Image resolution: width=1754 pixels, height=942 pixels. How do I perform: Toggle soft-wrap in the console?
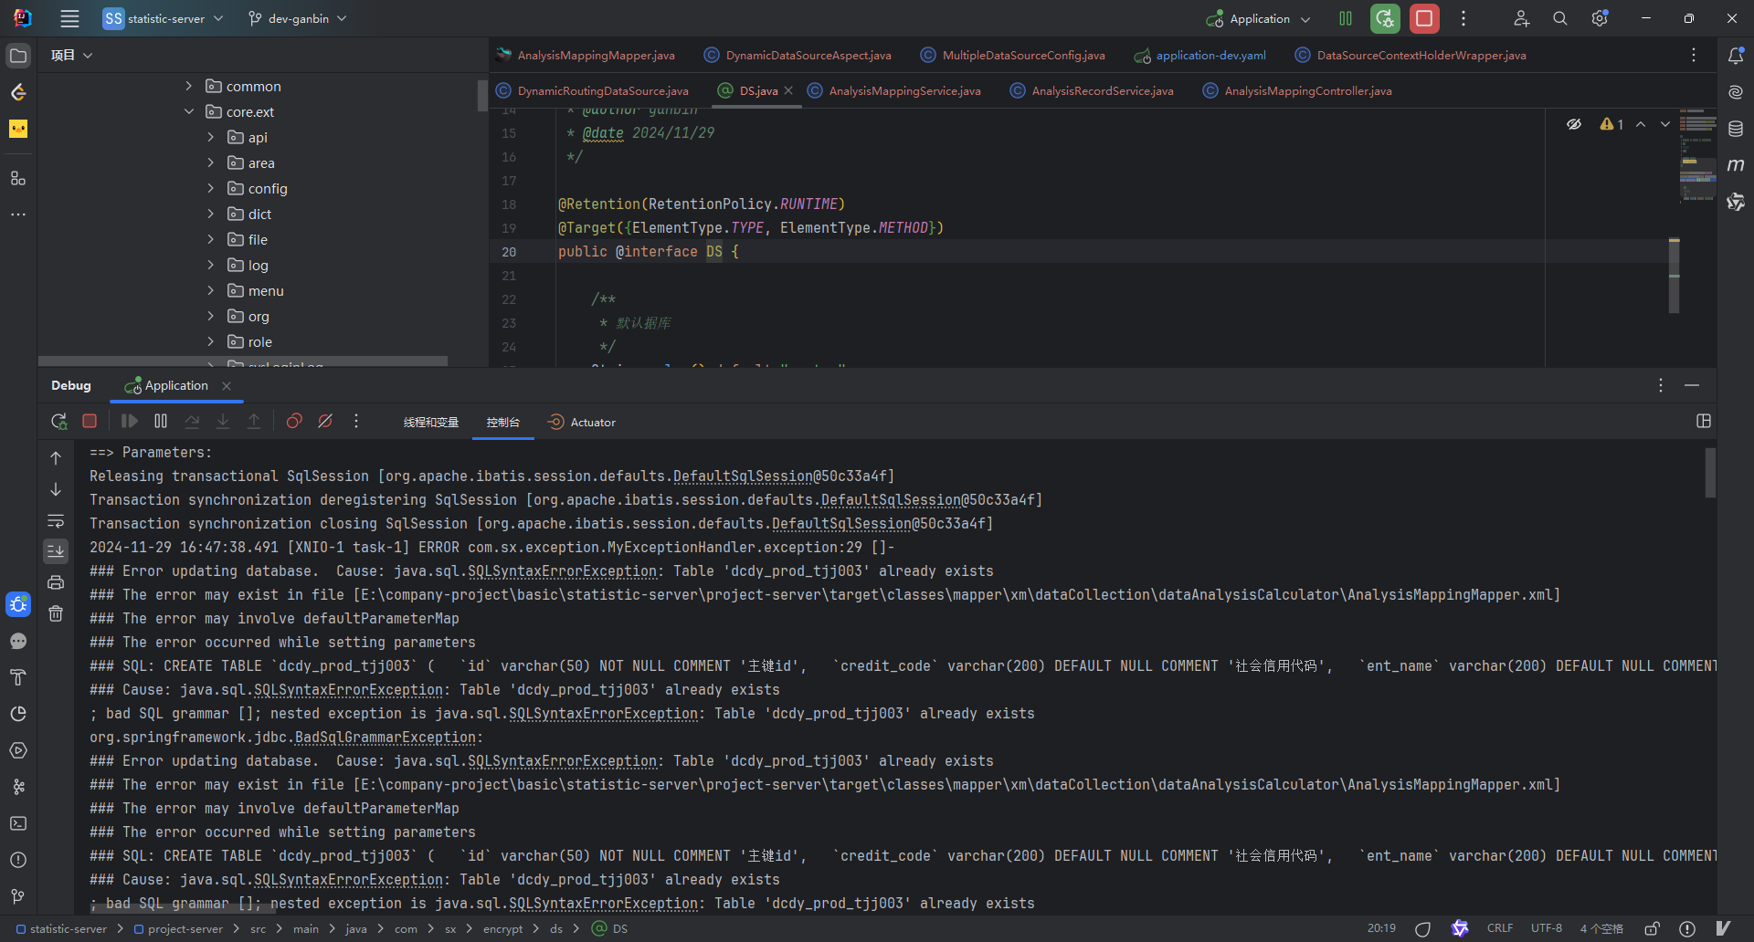pyautogui.click(x=56, y=520)
